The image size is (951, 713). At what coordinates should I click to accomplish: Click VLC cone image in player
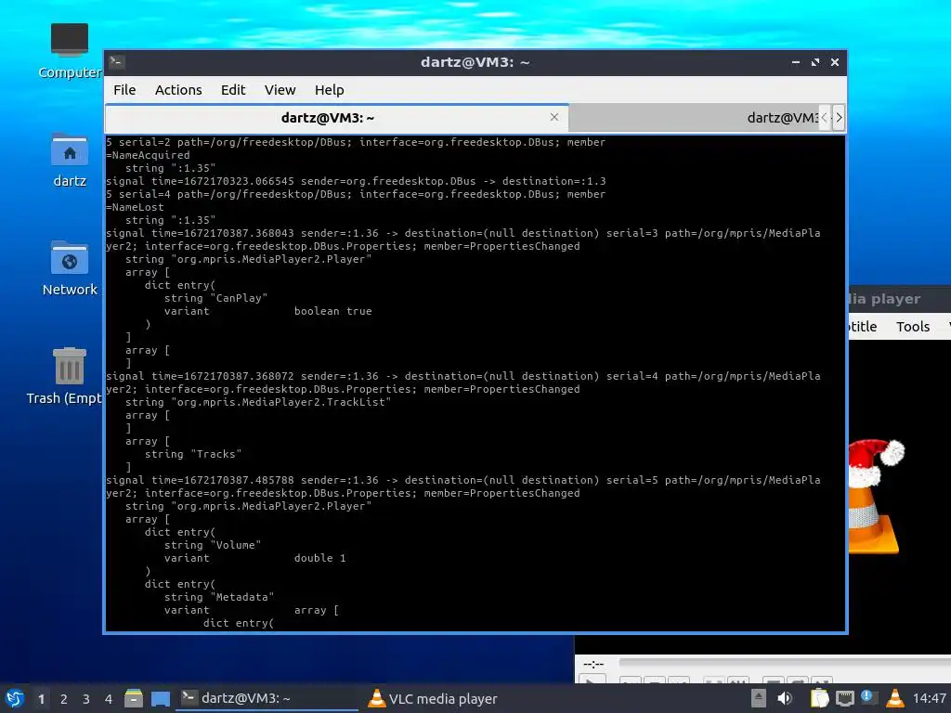(x=875, y=496)
